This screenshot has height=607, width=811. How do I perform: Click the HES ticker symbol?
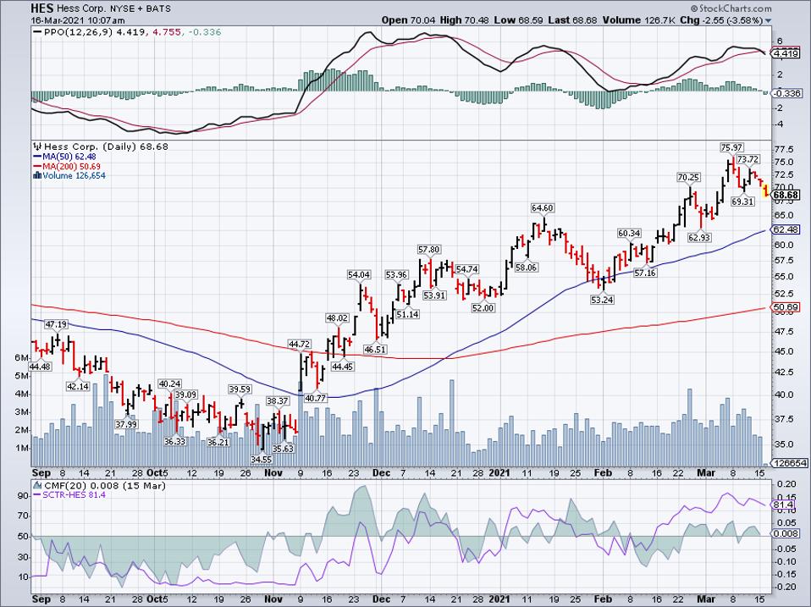click(42, 8)
